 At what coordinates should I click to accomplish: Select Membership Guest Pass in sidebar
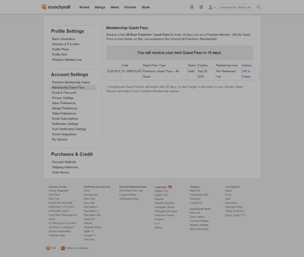pos(74,87)
